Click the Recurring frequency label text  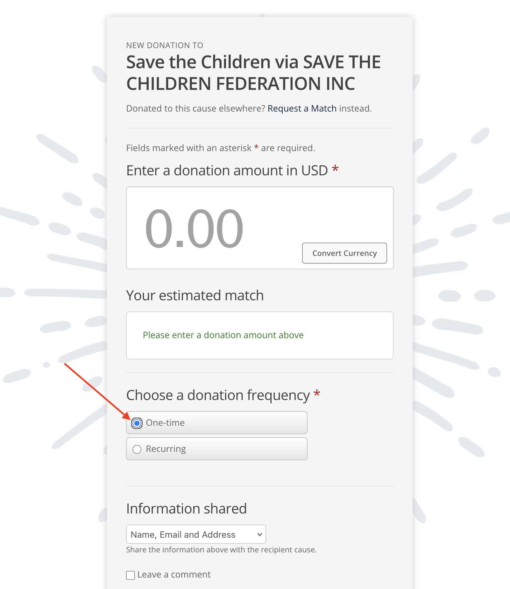(x=166, y=449)
